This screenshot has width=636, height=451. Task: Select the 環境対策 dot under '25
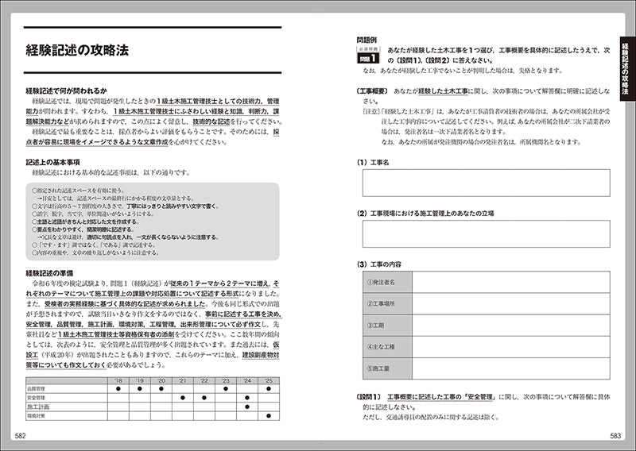coord(268,415)
